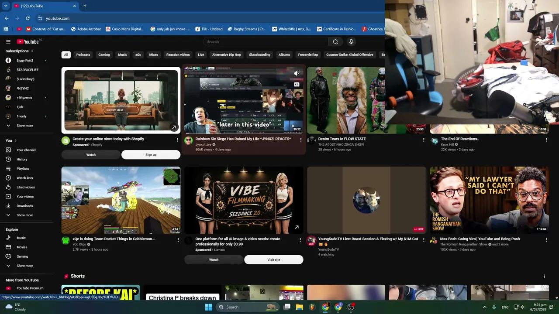Open the xQc Cobblemon video thumbnail
Viewport: 559px width, 314px height.
click(x=121, y=200)
